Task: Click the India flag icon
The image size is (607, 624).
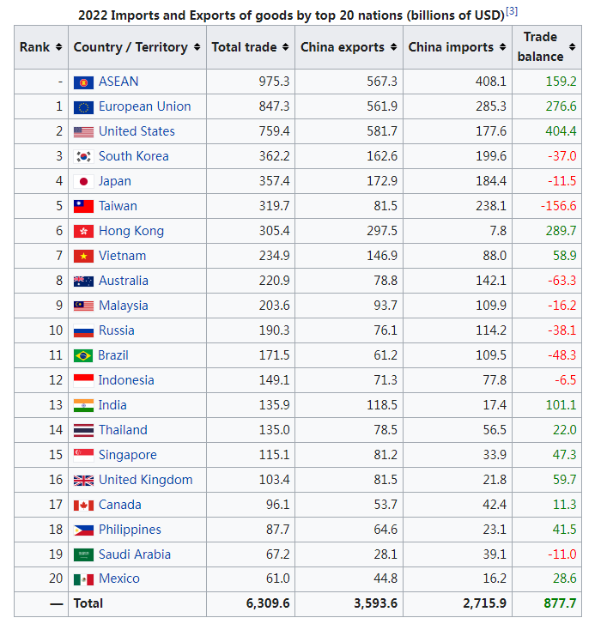Action: 83,405
